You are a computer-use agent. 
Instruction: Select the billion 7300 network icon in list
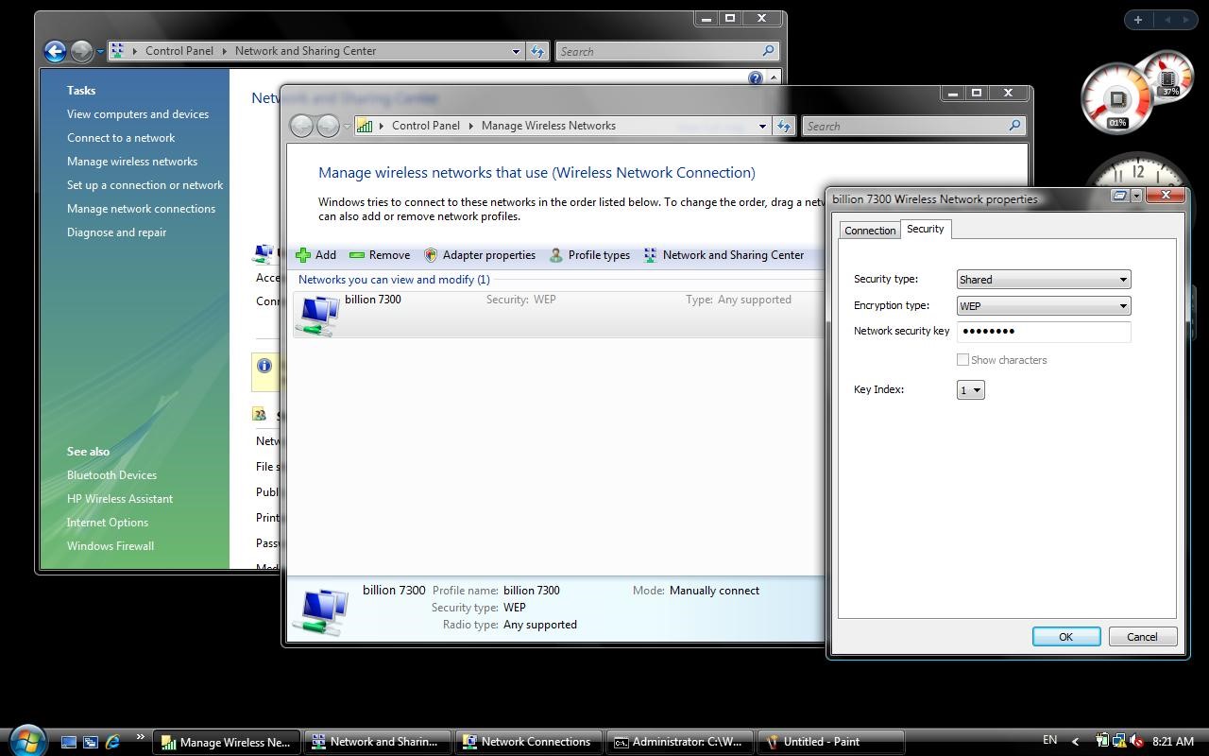(x=316, y=315)
